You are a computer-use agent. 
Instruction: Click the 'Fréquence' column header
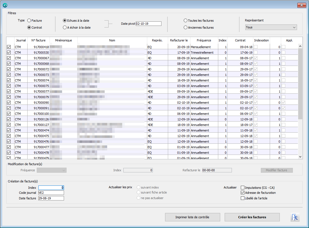pyautogui.click(x=204, y=40)
